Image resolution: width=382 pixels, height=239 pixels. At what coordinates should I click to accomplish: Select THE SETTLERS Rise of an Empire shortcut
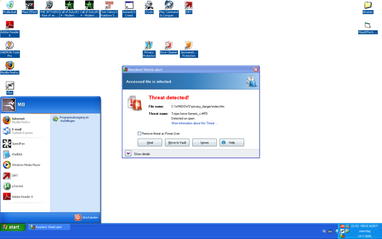coord(50,9)
